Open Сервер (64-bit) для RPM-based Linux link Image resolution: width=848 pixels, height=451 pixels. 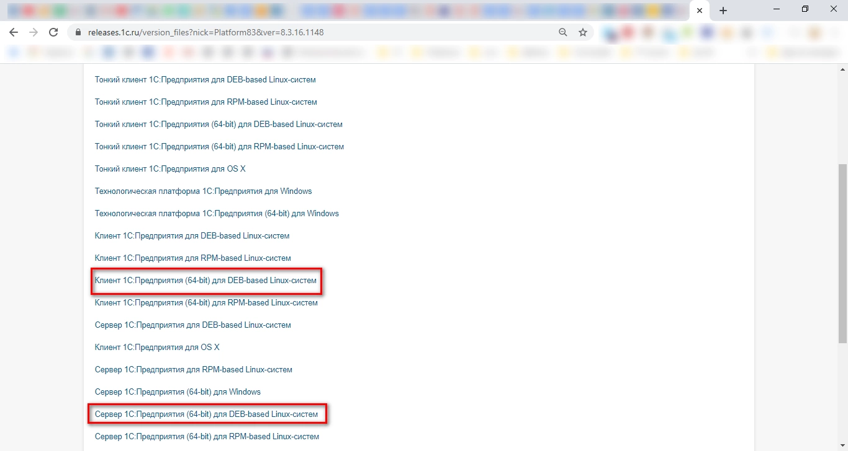pyautogui.click(x=207, y=437)
